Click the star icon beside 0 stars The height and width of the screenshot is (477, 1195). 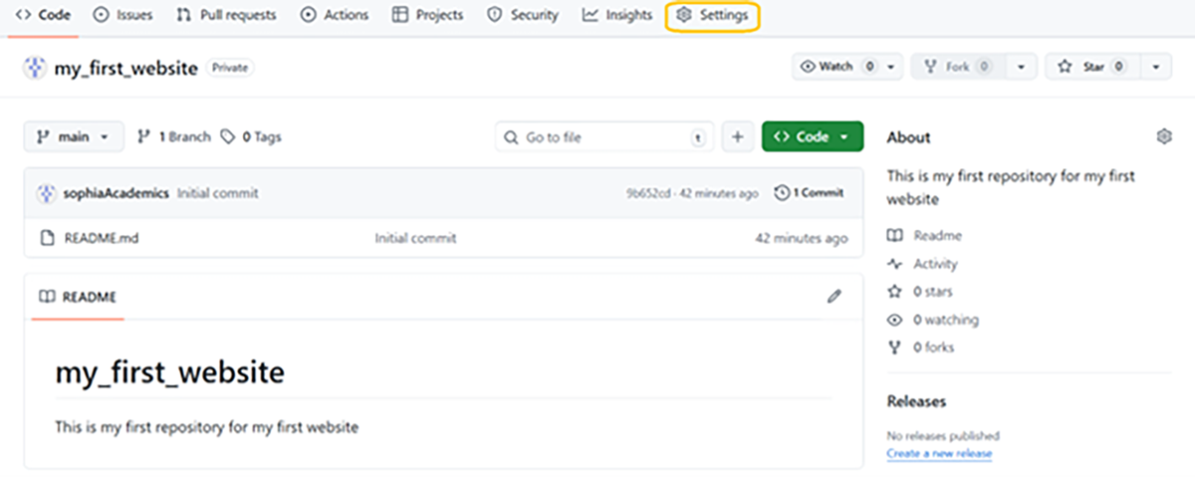point(893,292)
